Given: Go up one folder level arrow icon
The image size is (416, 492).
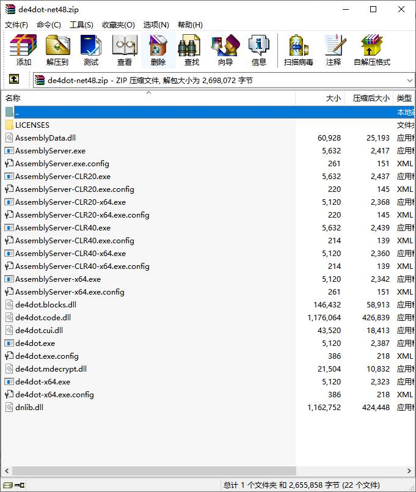Looking at the screenshot, I should tap(14, 79).
